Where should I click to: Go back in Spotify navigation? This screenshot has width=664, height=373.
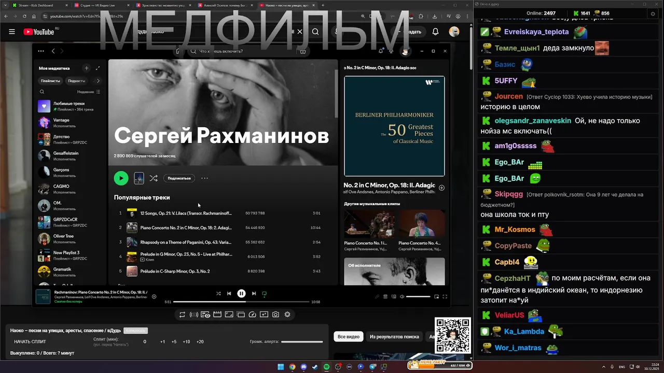point(53,51)
